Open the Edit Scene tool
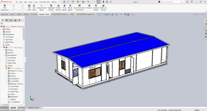This screenshot has height=111, width=207. coord(29,8)
